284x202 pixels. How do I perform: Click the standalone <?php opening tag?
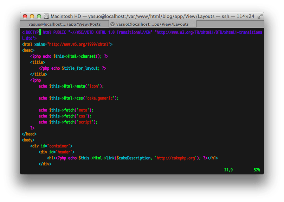[x=35, y=80]
